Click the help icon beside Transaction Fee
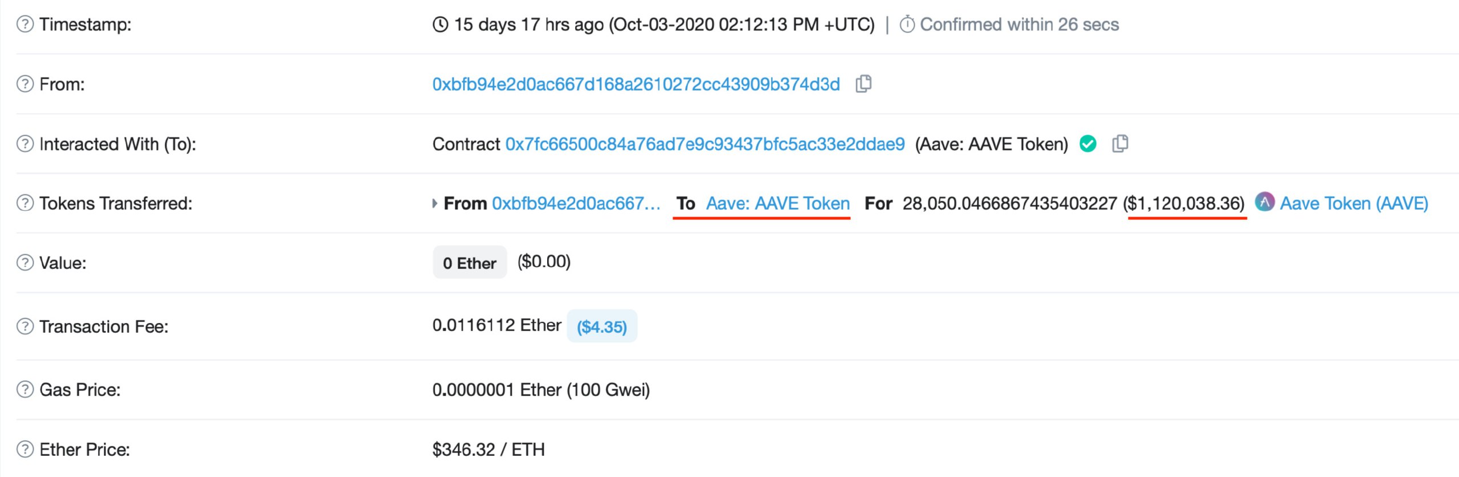This screenshot has height=477, width=1459. pos(25,327)
